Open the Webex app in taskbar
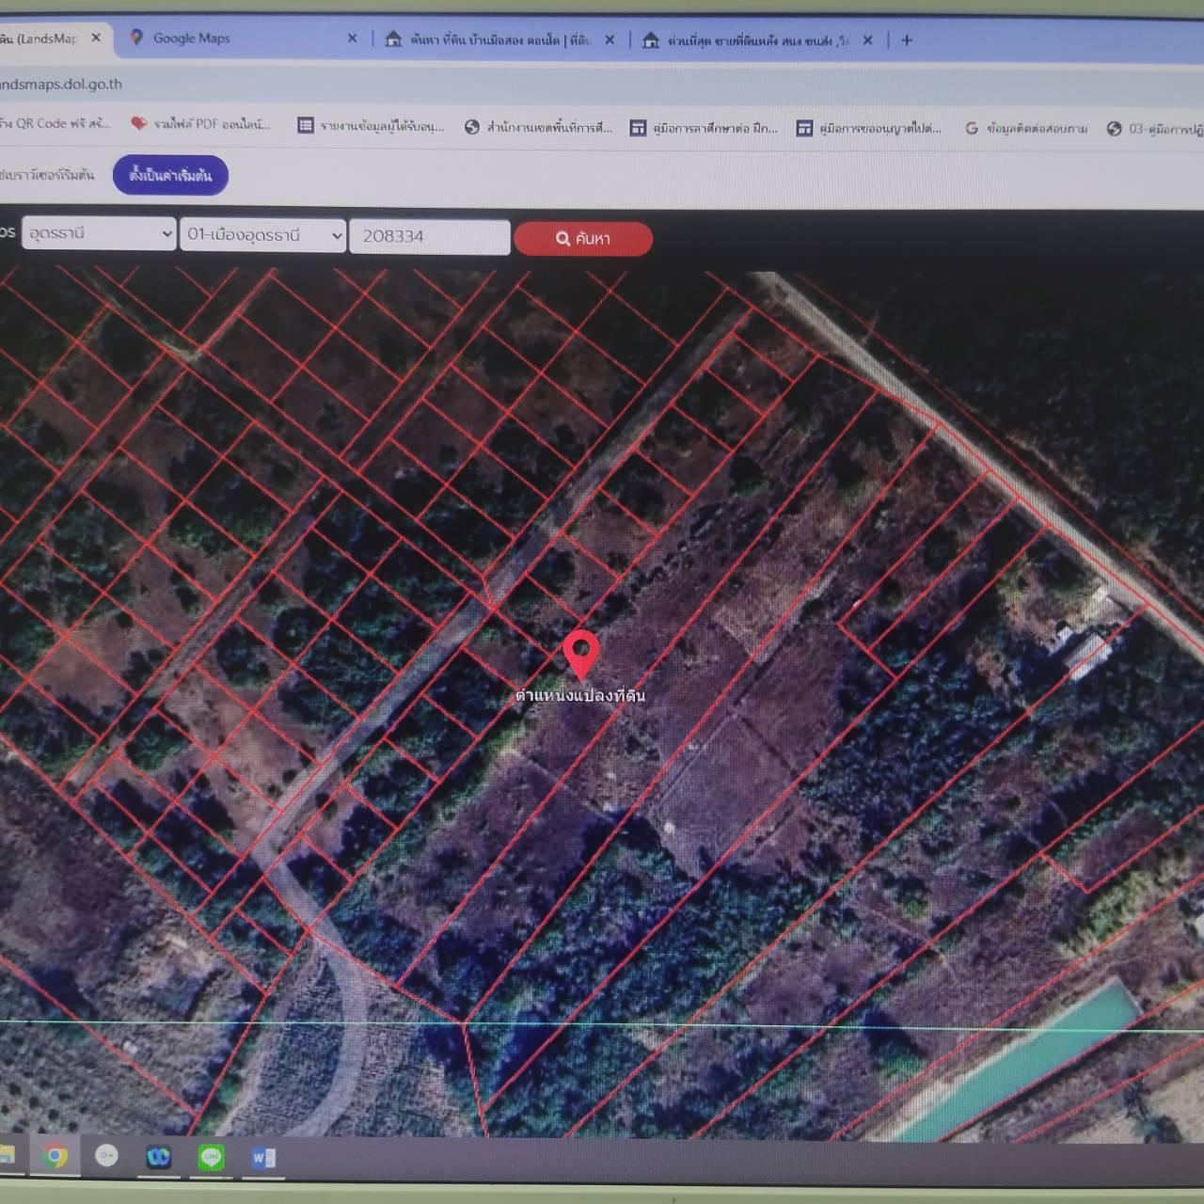 pyautogui.click(x=159, y=1157)
